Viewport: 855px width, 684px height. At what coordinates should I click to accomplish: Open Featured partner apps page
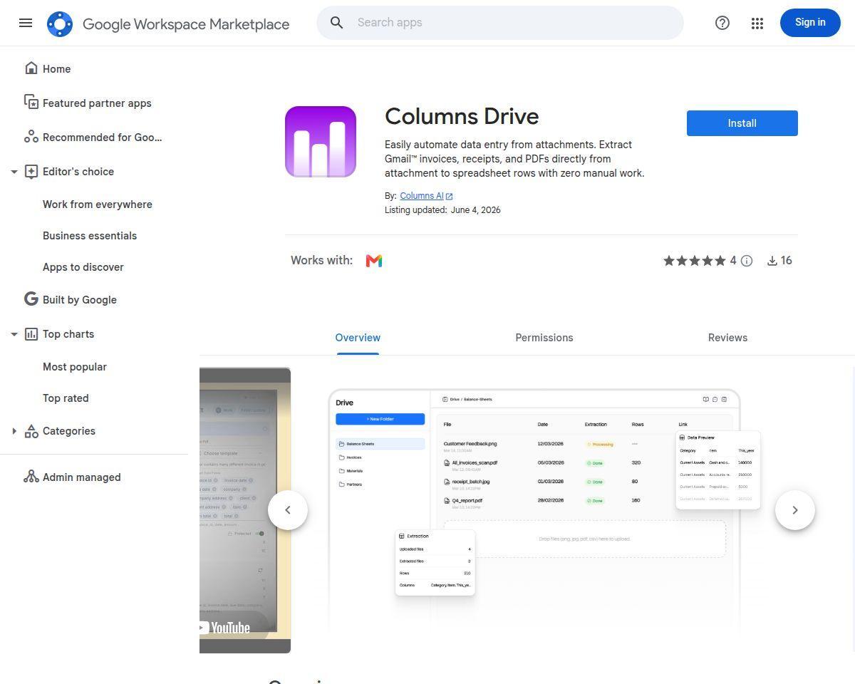pos(97,103)
